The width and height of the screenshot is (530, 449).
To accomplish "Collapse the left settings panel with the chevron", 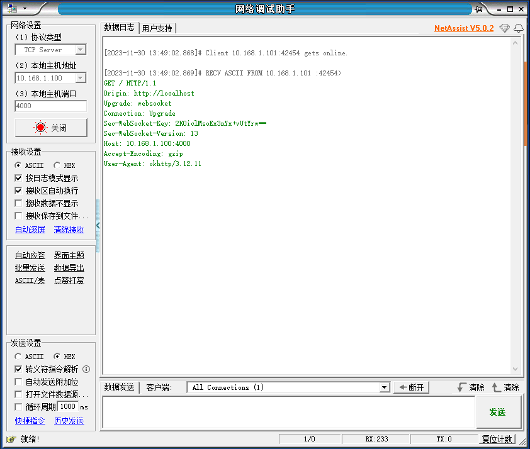I will pyautogui.click(x=98, y=225).
